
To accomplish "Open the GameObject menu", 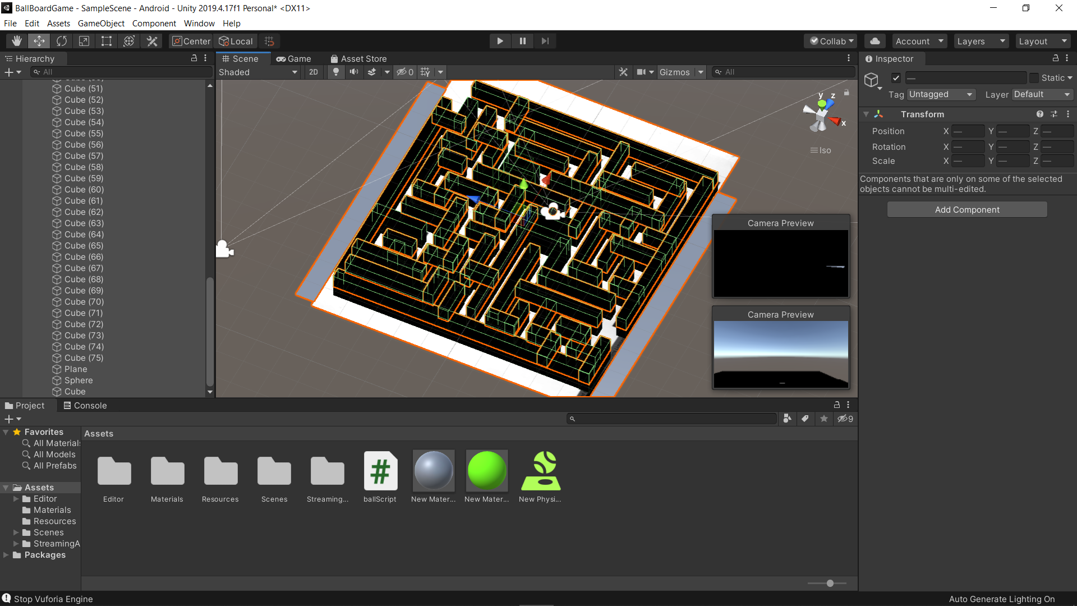I will click(101, 24).
